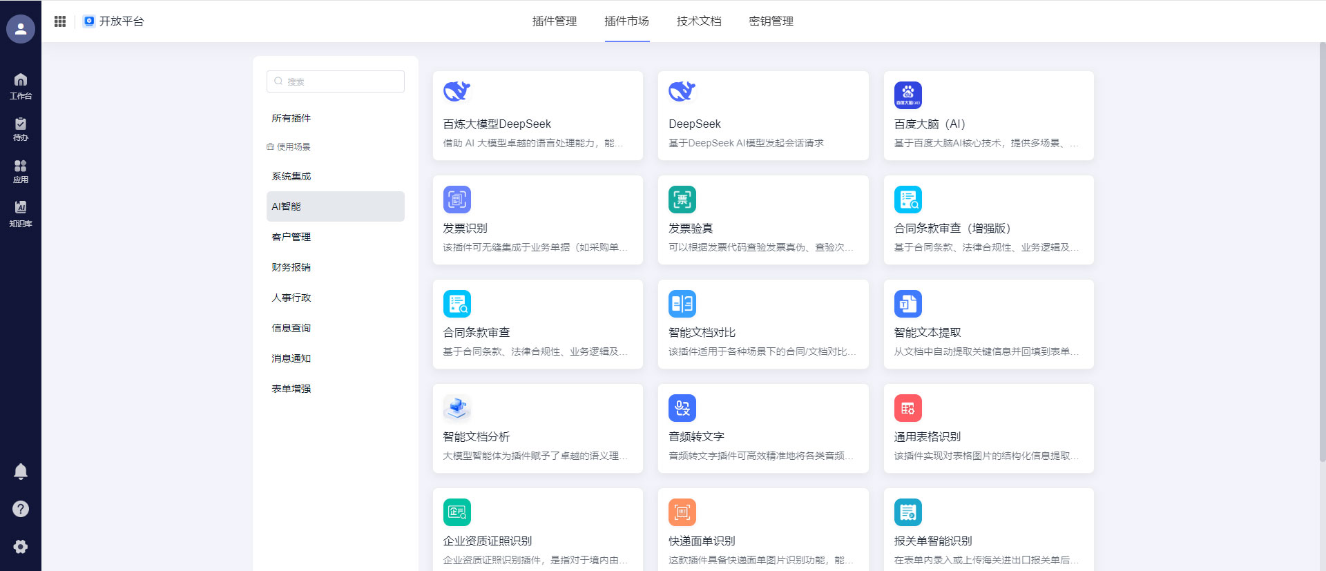Viewport: 1326px width, 571px height.
Task: Select the 系统集成 category
Action: 291,176
